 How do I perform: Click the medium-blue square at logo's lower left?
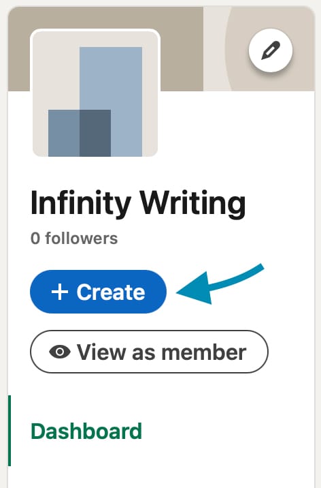[64, 133]
